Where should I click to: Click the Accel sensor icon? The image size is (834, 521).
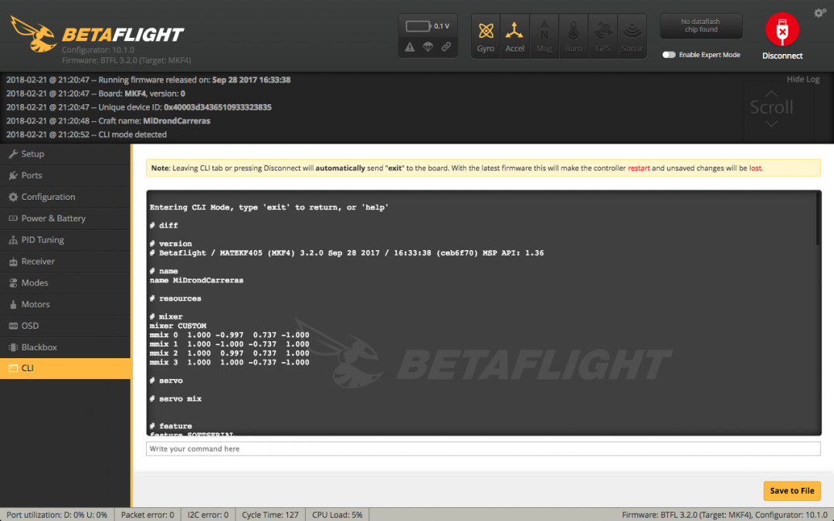[x=515, y=35]
